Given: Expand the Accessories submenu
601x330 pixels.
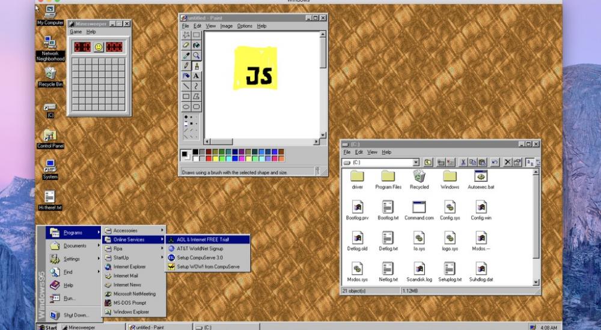Looking at the screenshot, I should (134, 230).
